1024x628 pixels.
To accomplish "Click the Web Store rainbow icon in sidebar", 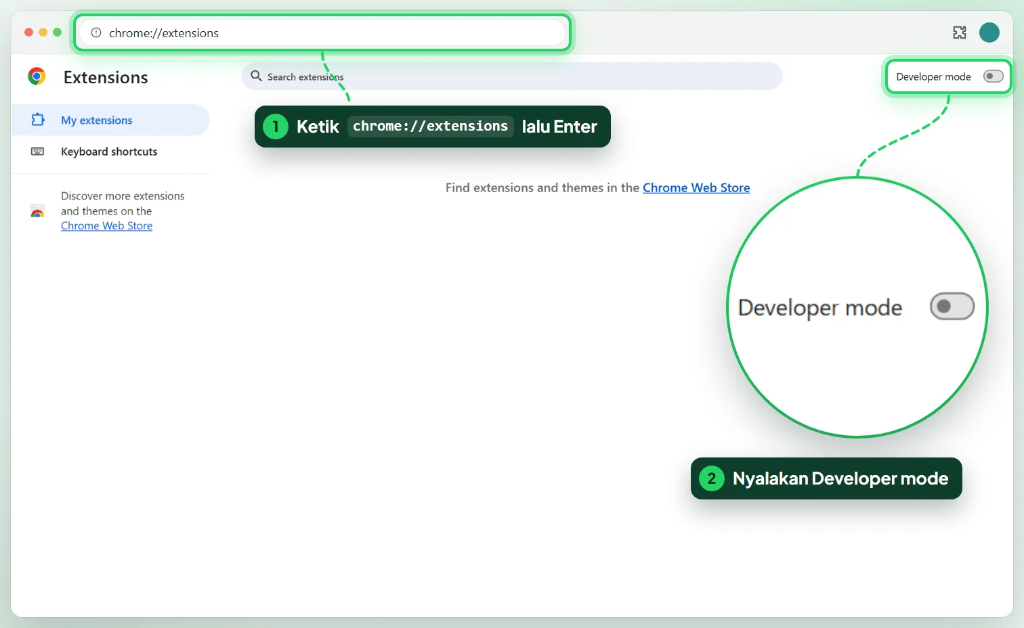I will [38, 212].
